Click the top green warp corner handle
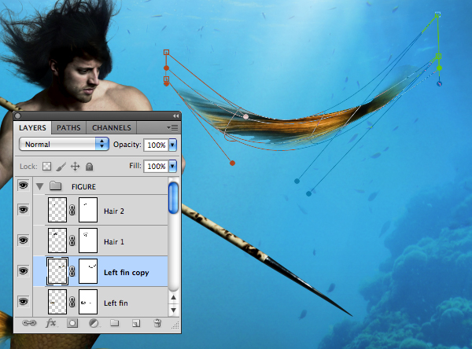Image resolution: width=472 pixels, height=349 pixels. [x=437, y=14]
